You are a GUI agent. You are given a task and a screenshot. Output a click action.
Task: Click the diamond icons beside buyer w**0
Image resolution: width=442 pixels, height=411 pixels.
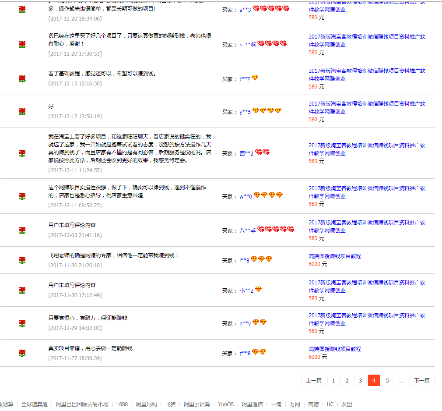(268, 195)
